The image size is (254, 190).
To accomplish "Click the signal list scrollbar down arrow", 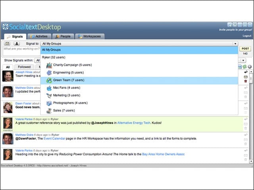I will [251, 161].
